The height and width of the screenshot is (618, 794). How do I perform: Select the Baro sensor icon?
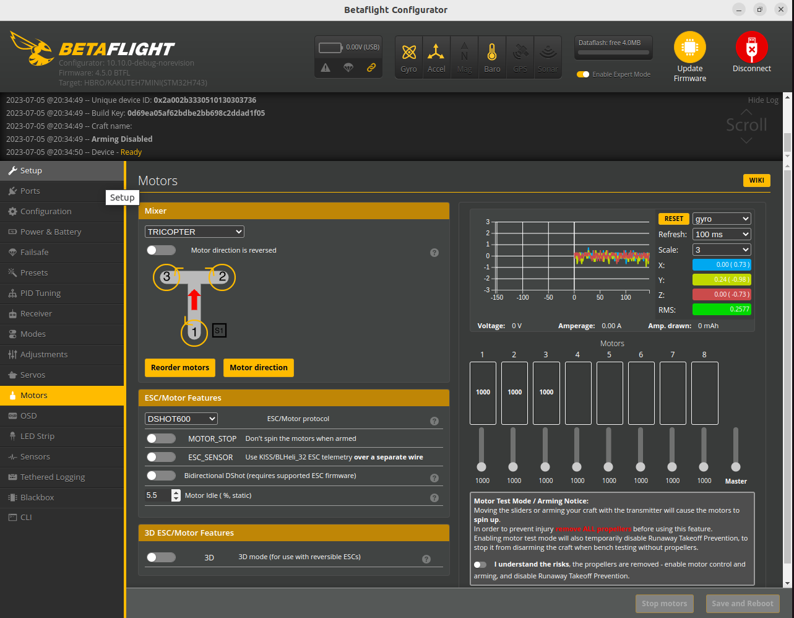[492, 56]
